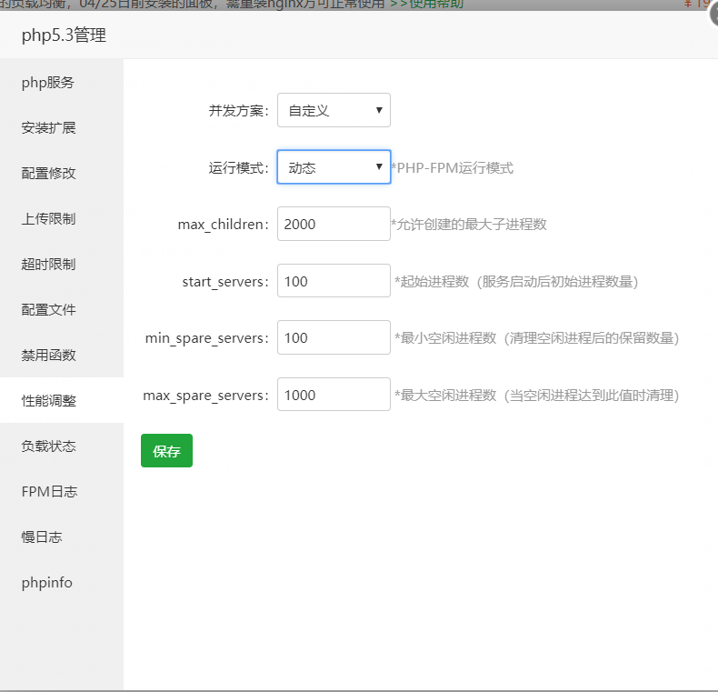Click the min_spare_servers input box
Viewport: 718px width, 692px height.
(334, 337)
